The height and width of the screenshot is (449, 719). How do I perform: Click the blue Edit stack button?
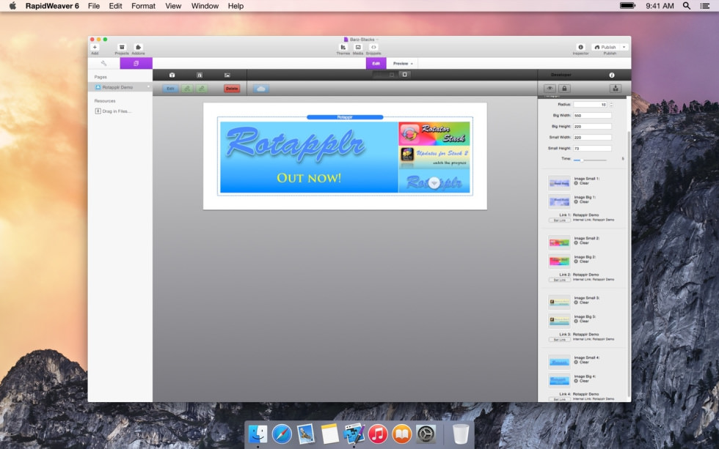click(x=170, y=89)
